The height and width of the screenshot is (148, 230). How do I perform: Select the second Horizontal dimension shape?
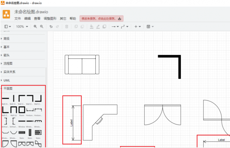pyautogui.click(x=38, y=110)
